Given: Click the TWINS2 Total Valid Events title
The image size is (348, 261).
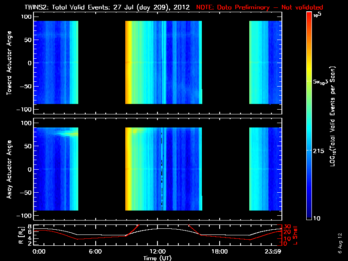Looking at the screenshot, I should tap(107, 7).
